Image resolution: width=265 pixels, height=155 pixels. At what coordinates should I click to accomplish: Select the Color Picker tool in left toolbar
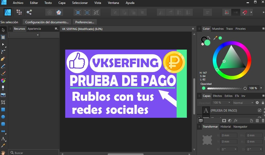point(3,145)
